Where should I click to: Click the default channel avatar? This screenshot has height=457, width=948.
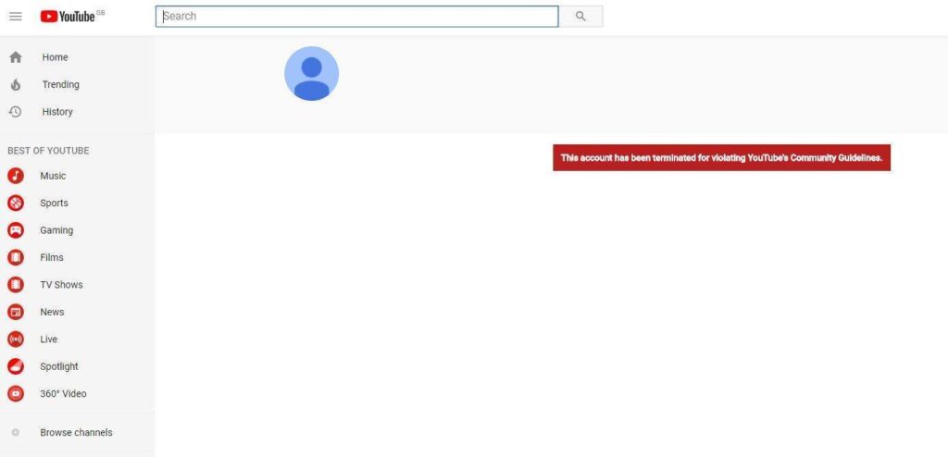coord(311,74)
